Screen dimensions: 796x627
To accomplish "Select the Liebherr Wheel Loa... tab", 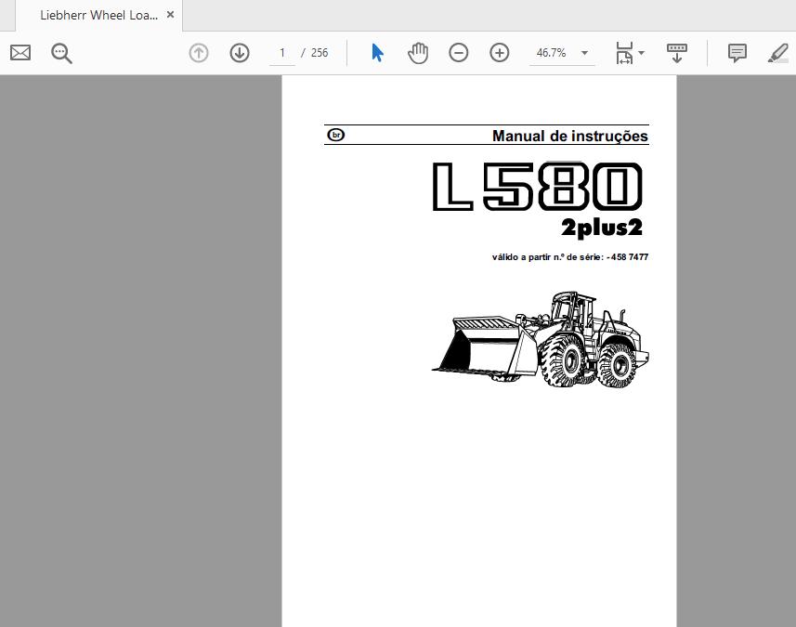I will (x=99, y=15).
